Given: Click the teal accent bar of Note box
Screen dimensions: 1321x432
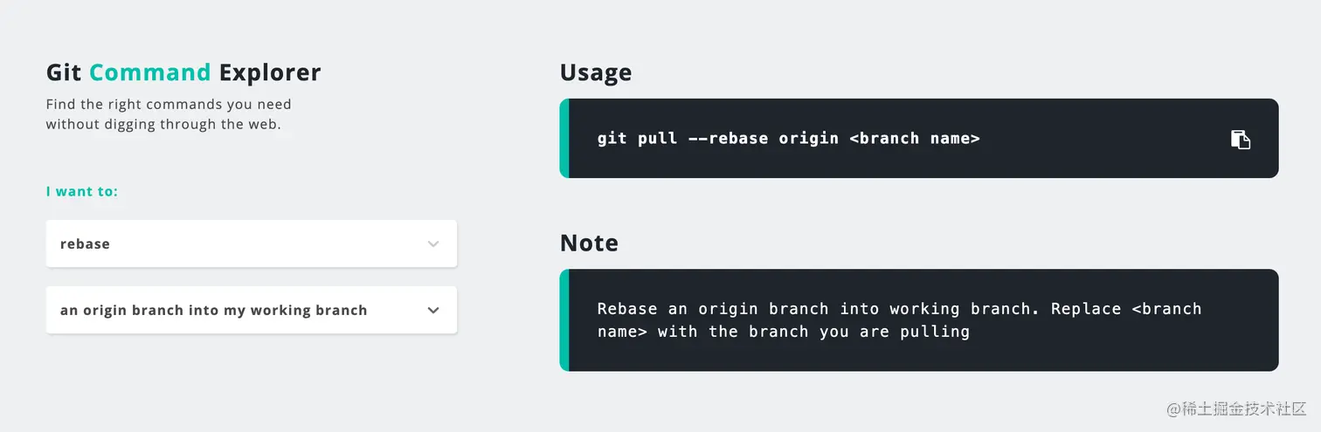Looking at the screenshot, I should (564, 320).
